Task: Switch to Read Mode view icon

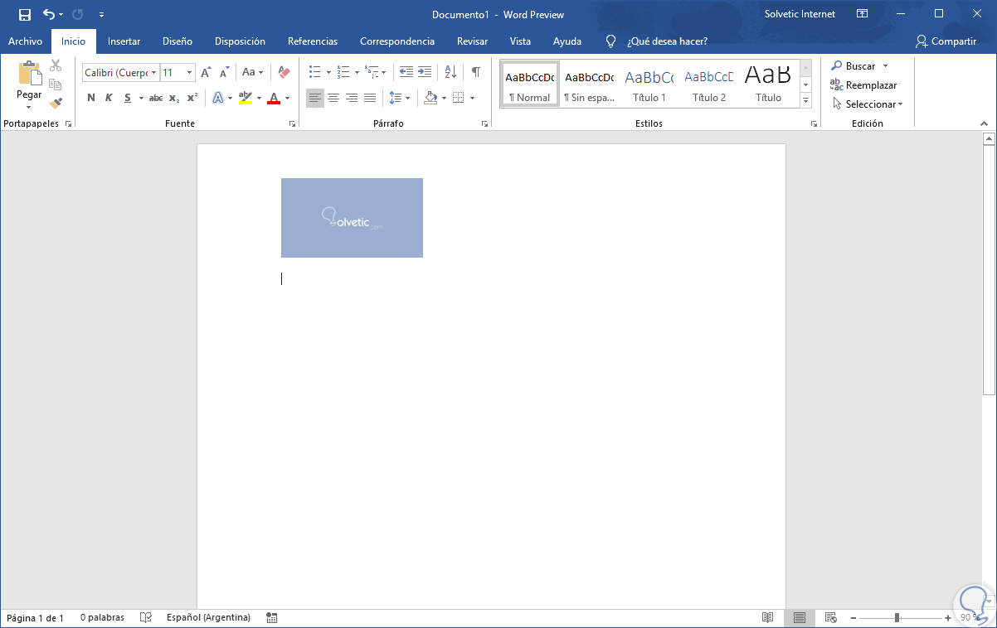Action: click(x=768, y=618)
